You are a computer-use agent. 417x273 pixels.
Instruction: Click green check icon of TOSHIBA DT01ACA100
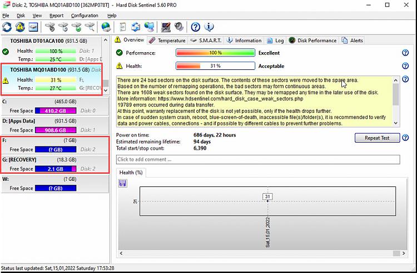click(x=6, y=52)
